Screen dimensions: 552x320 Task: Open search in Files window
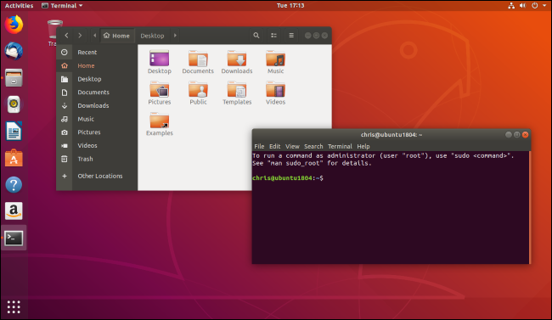tap(256, 35)
